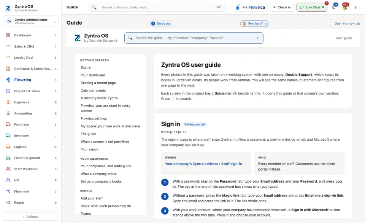Open the Inventory truck icon
The height and width of the screenshot is (223, 365).
point(8,135)
